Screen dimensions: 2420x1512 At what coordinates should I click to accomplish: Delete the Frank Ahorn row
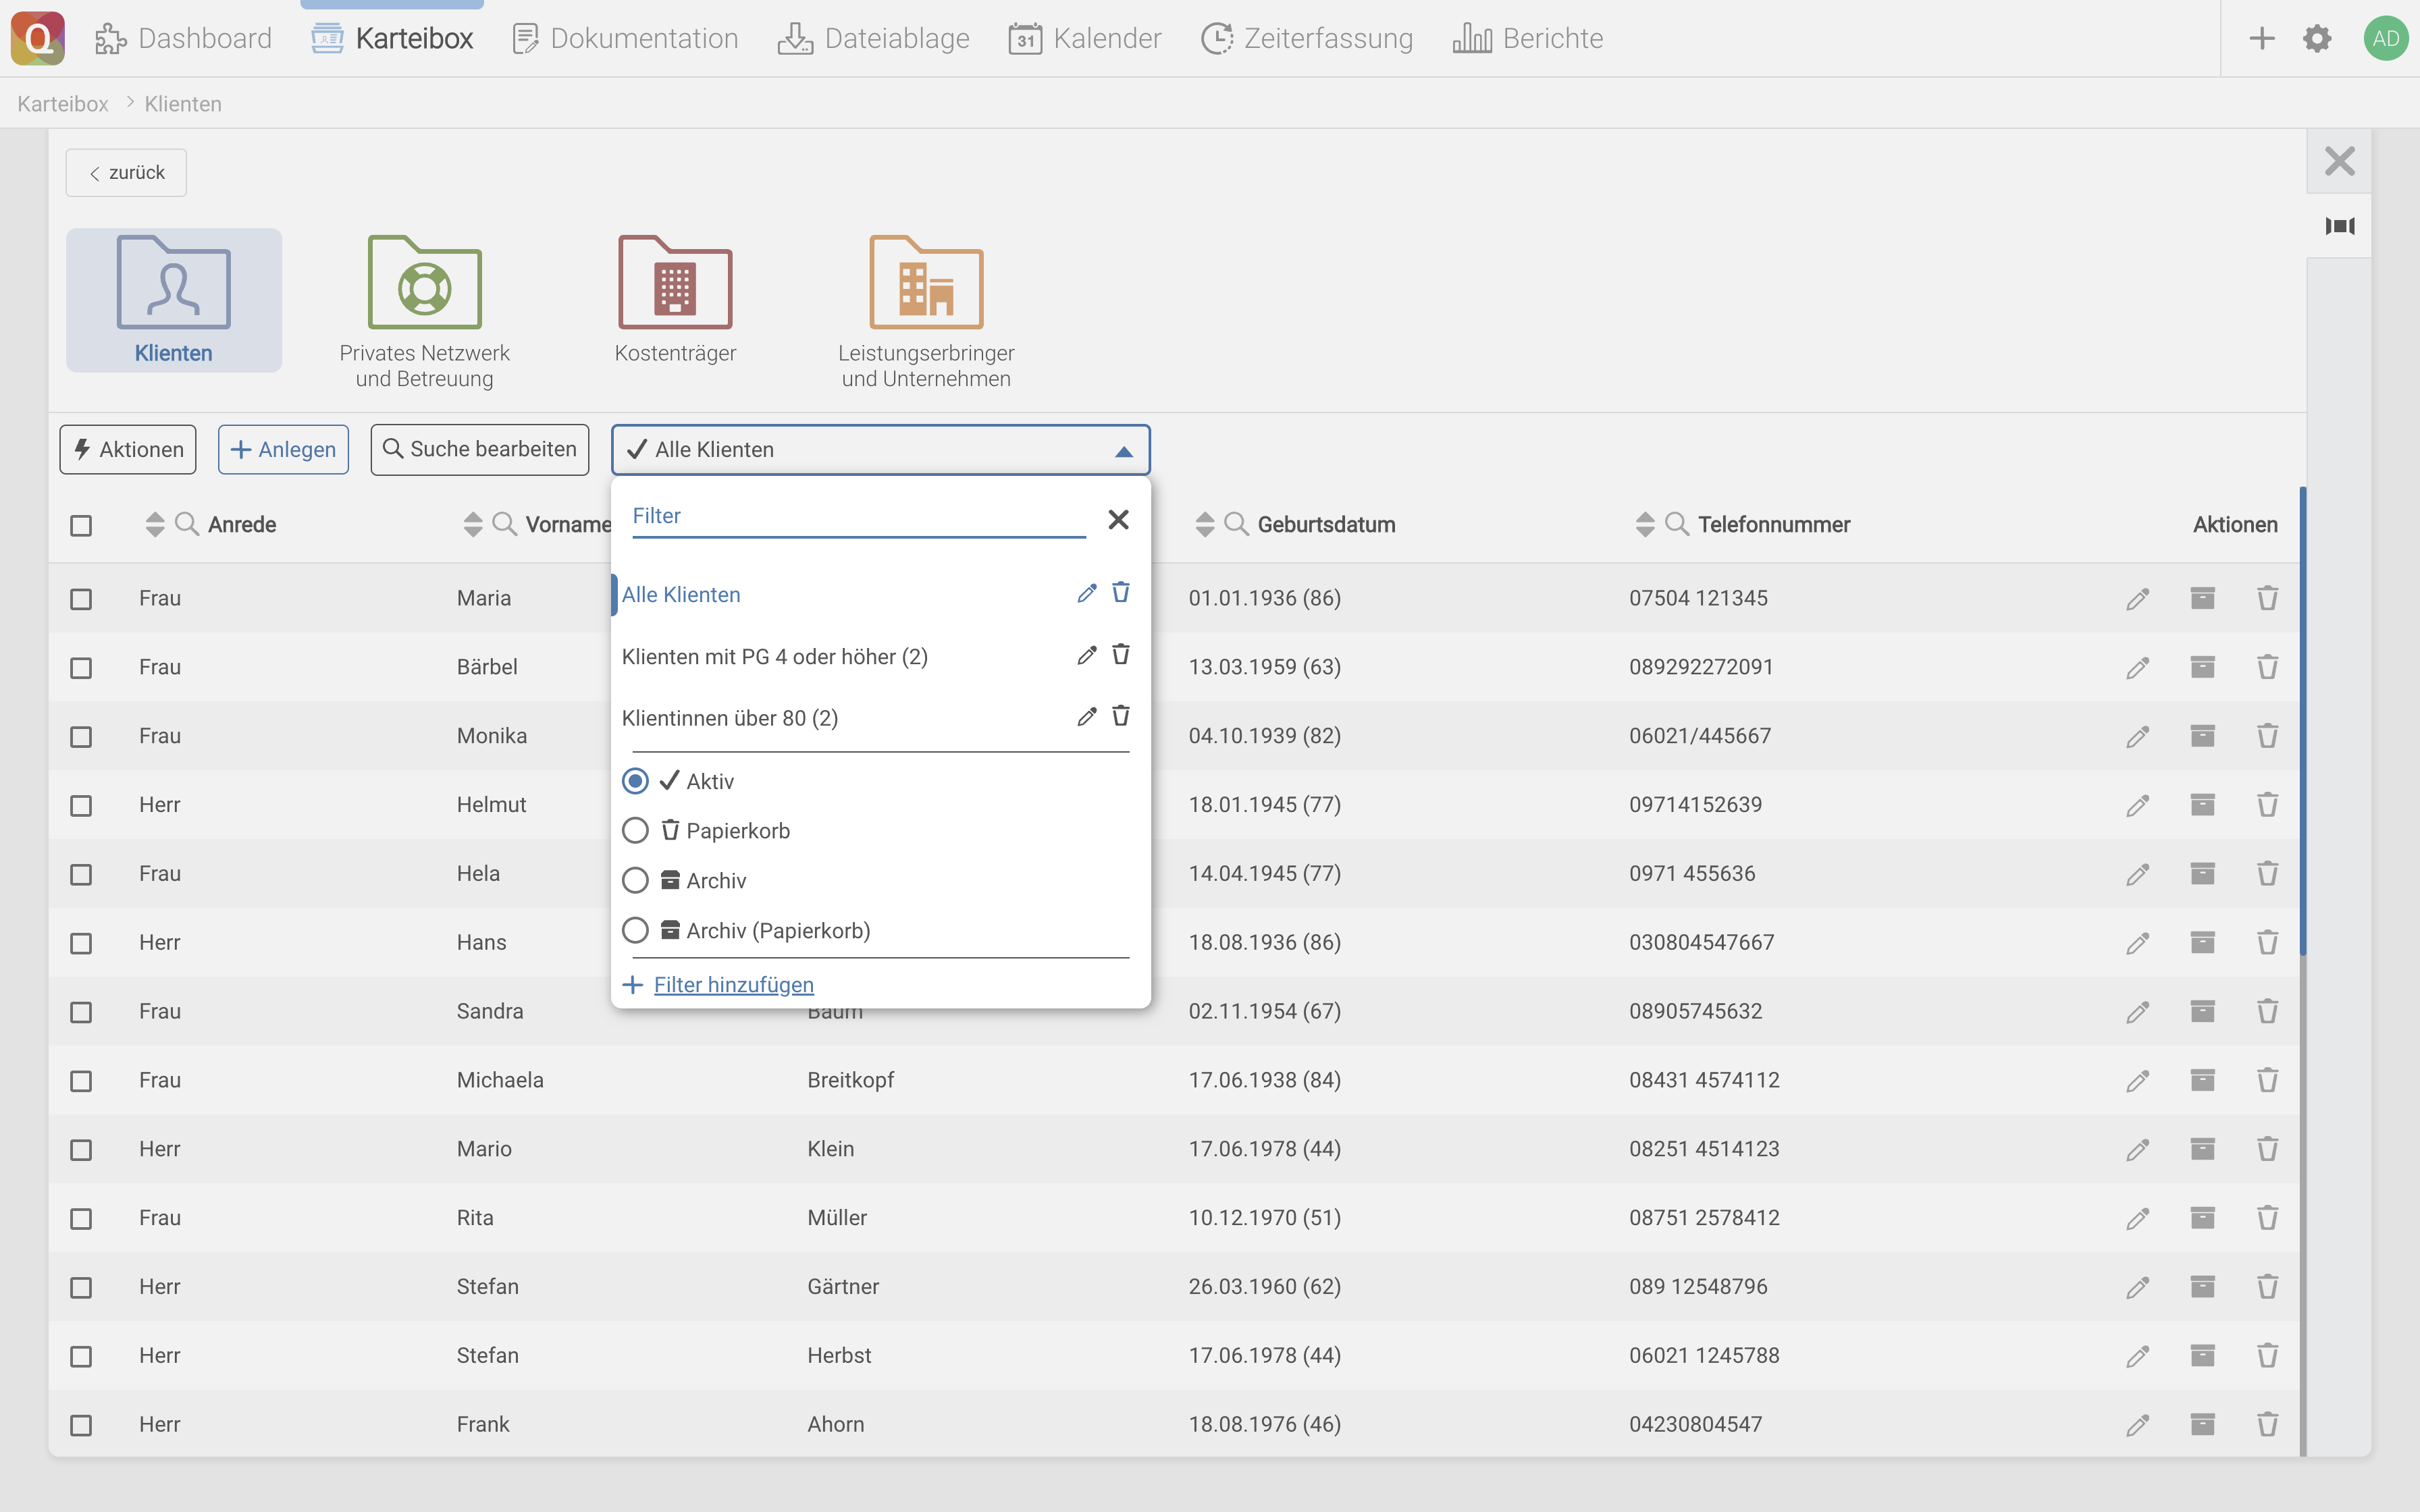pos(2267,1424)
